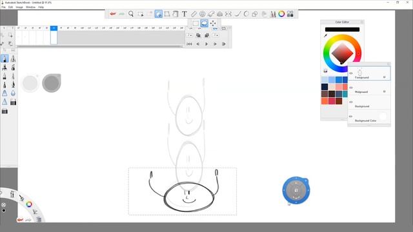
Task: Select the Zoom magnifier tool
Action: (131, 14)
